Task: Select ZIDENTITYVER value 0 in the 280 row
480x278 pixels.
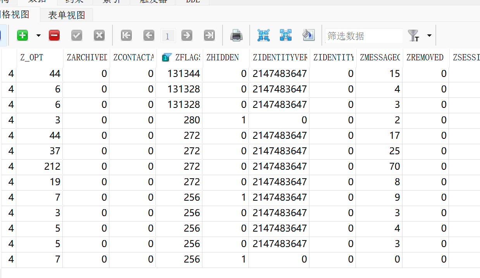Action: [279, 120]
